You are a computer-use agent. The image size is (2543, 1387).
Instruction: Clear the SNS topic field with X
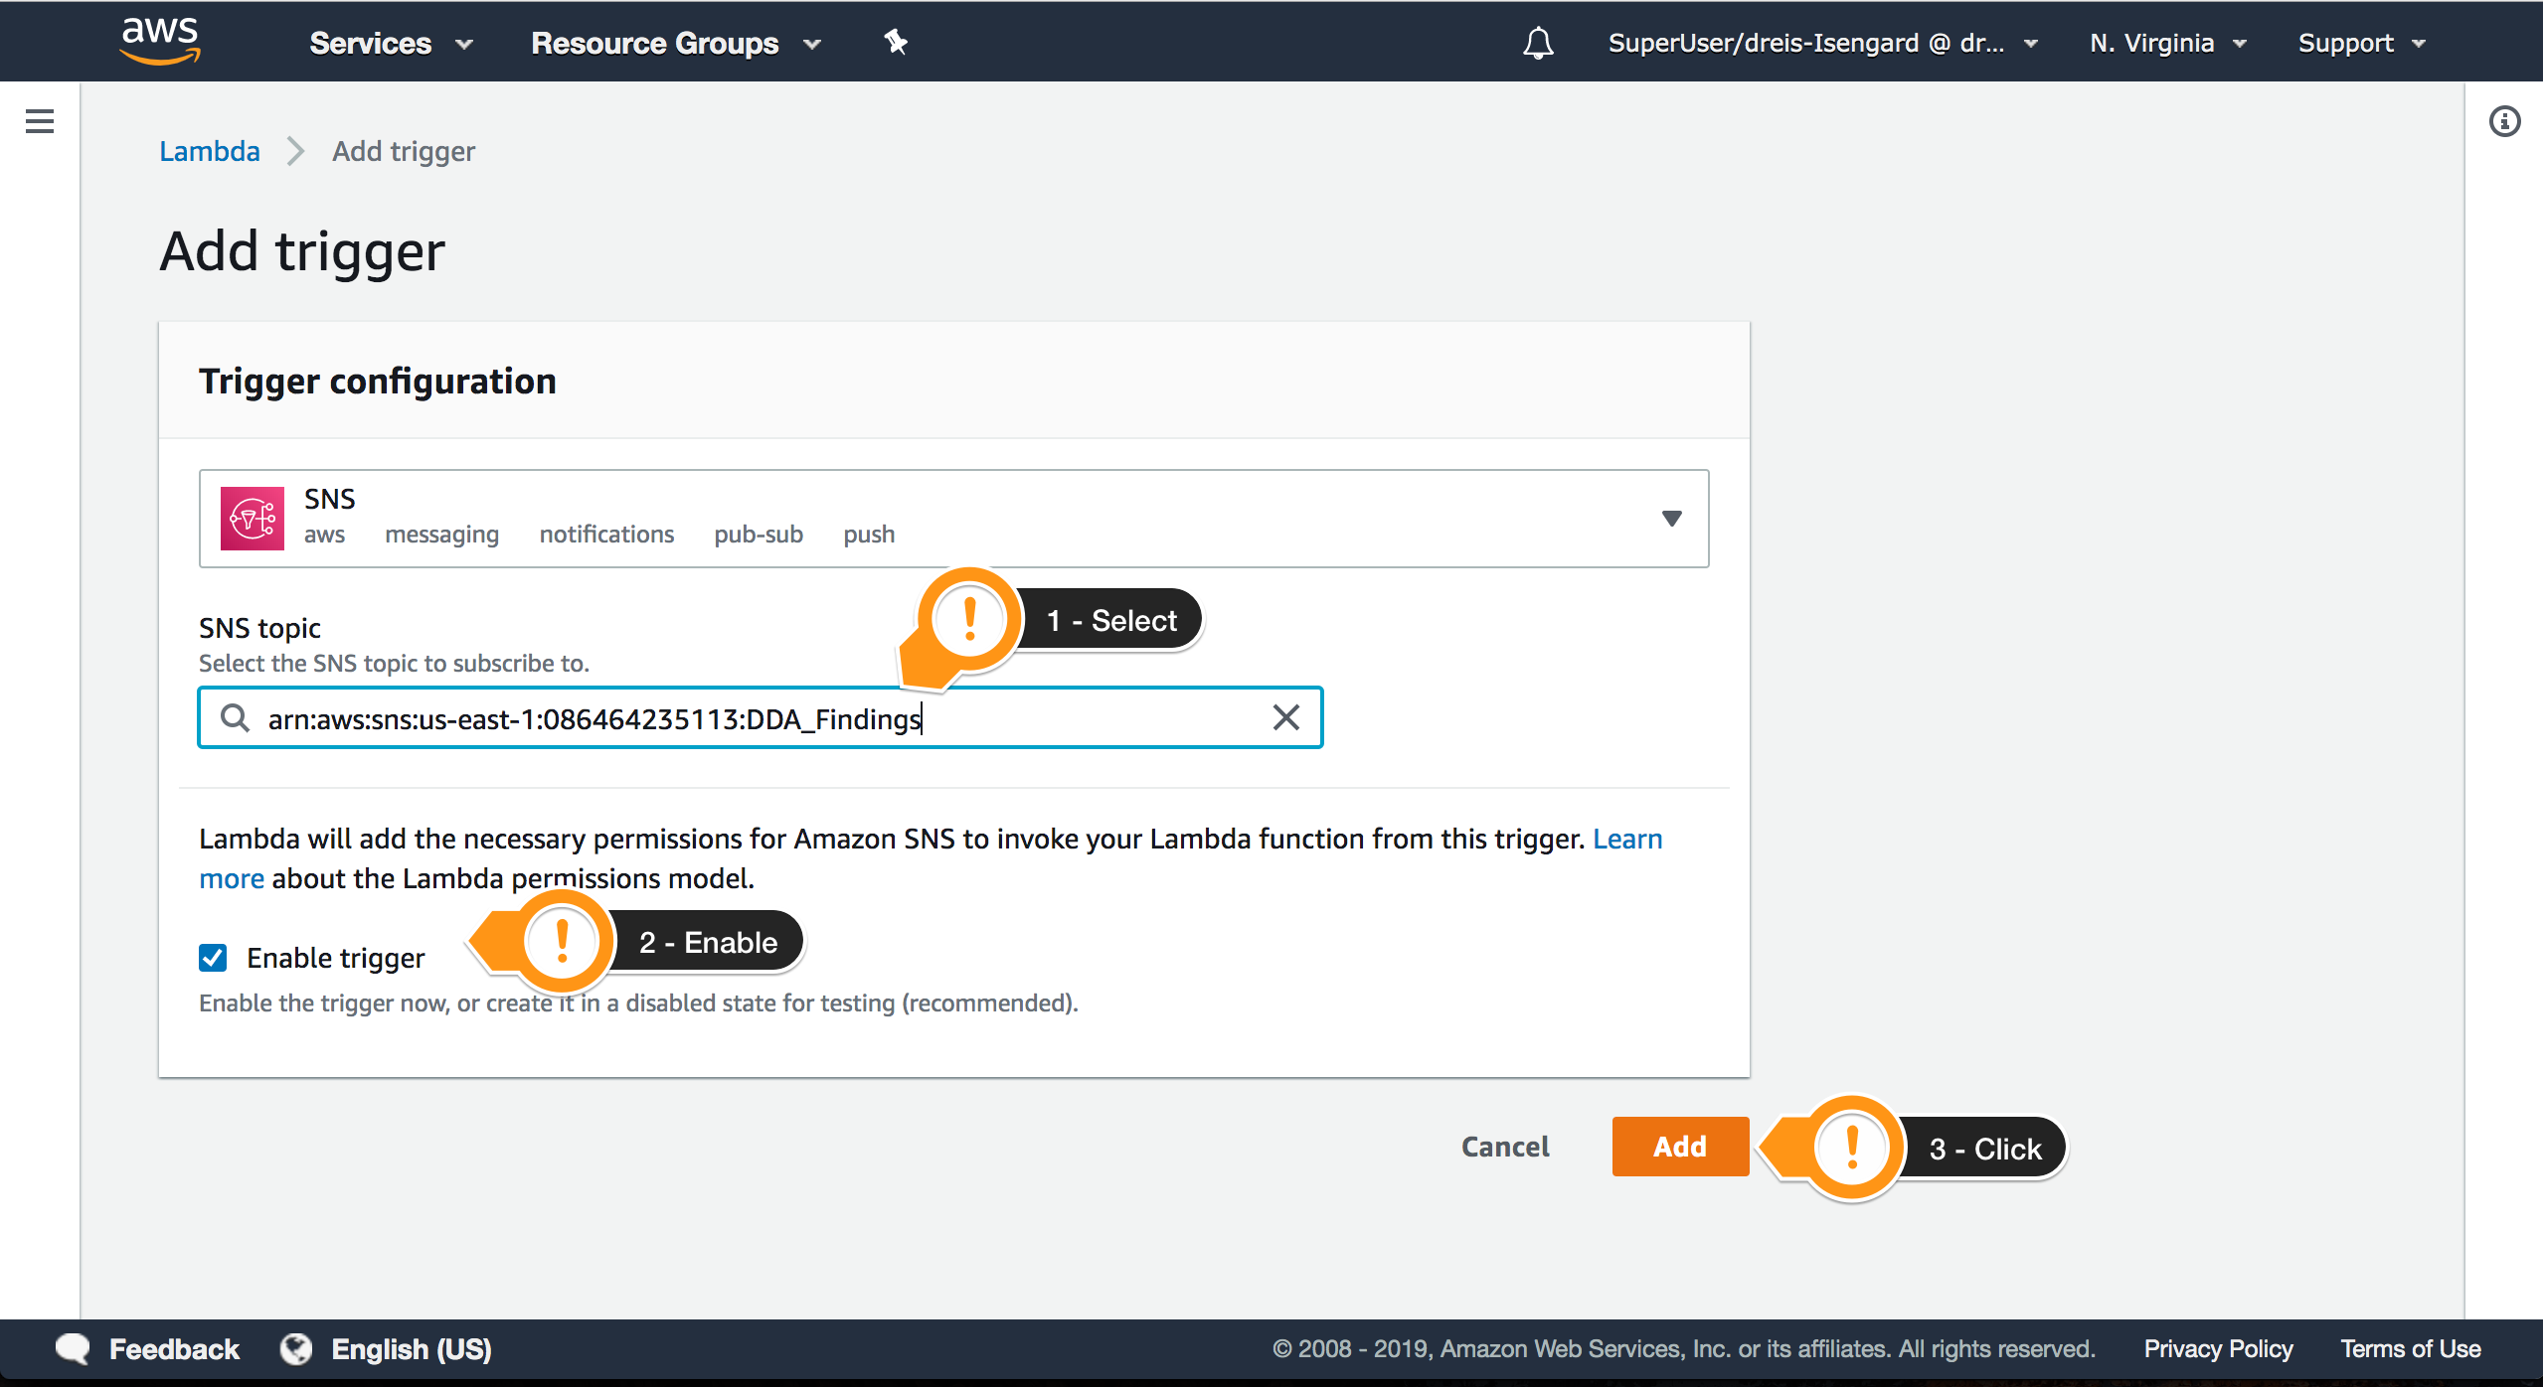click(1285, 717)
